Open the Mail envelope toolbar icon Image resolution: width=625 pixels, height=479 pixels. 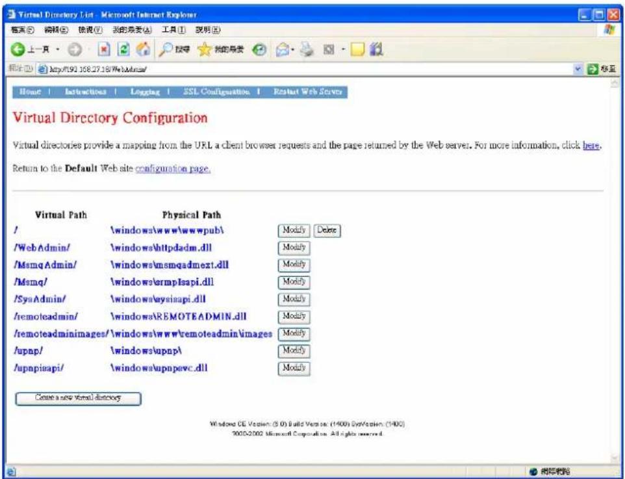click(282, 49)
